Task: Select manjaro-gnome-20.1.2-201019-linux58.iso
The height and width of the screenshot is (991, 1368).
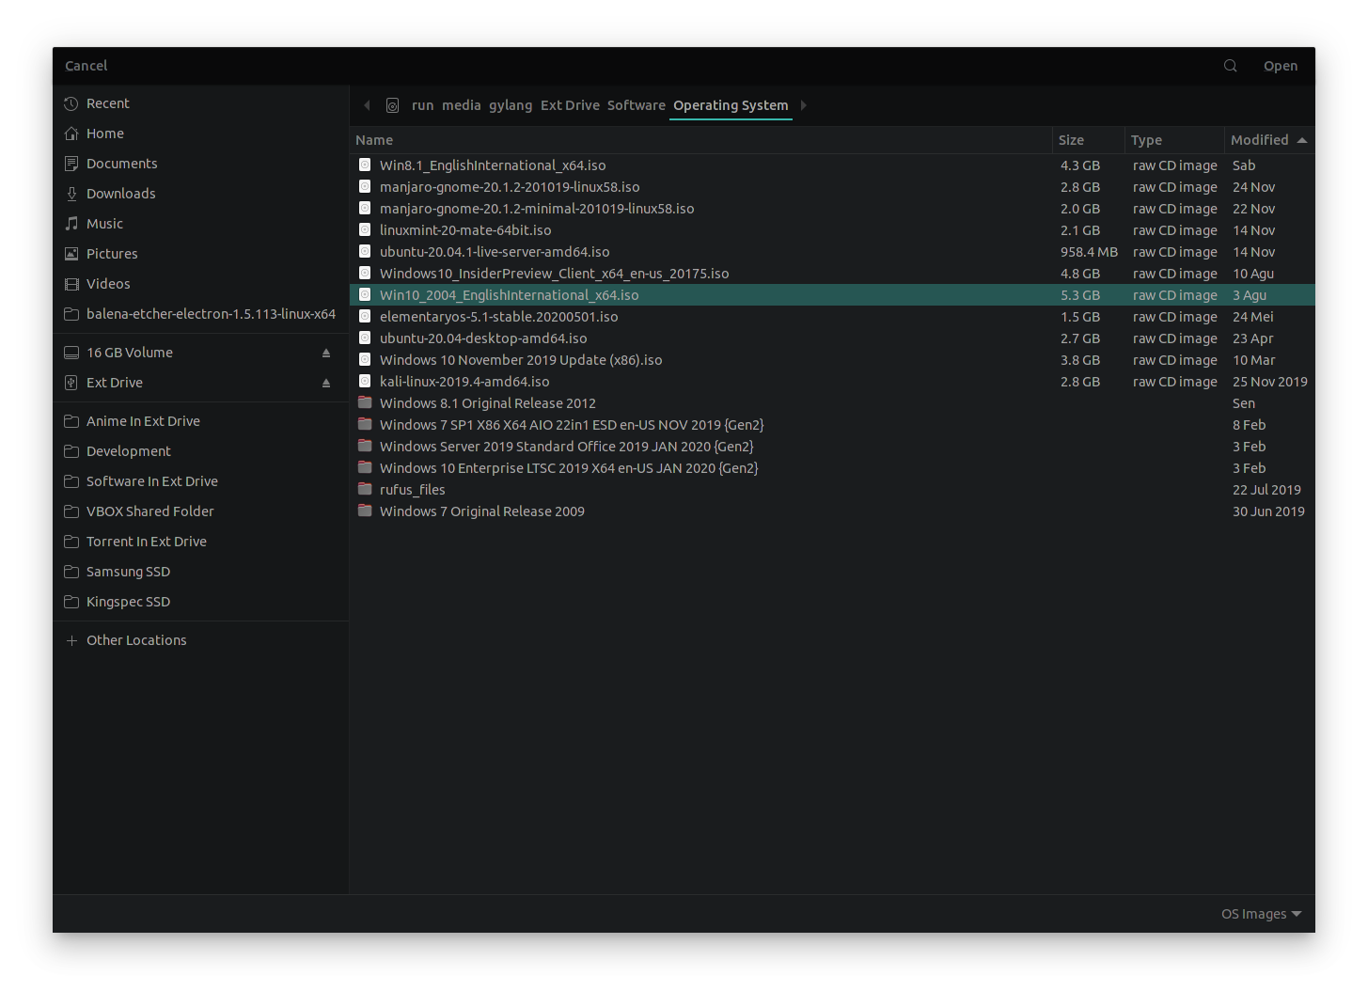Action: 832,187
